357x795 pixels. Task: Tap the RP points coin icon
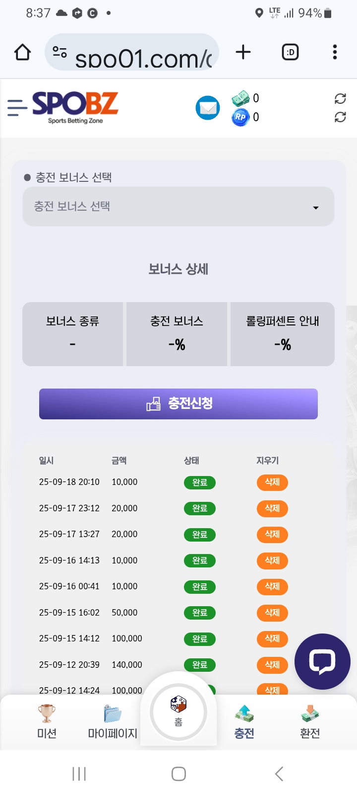[240, 117]
